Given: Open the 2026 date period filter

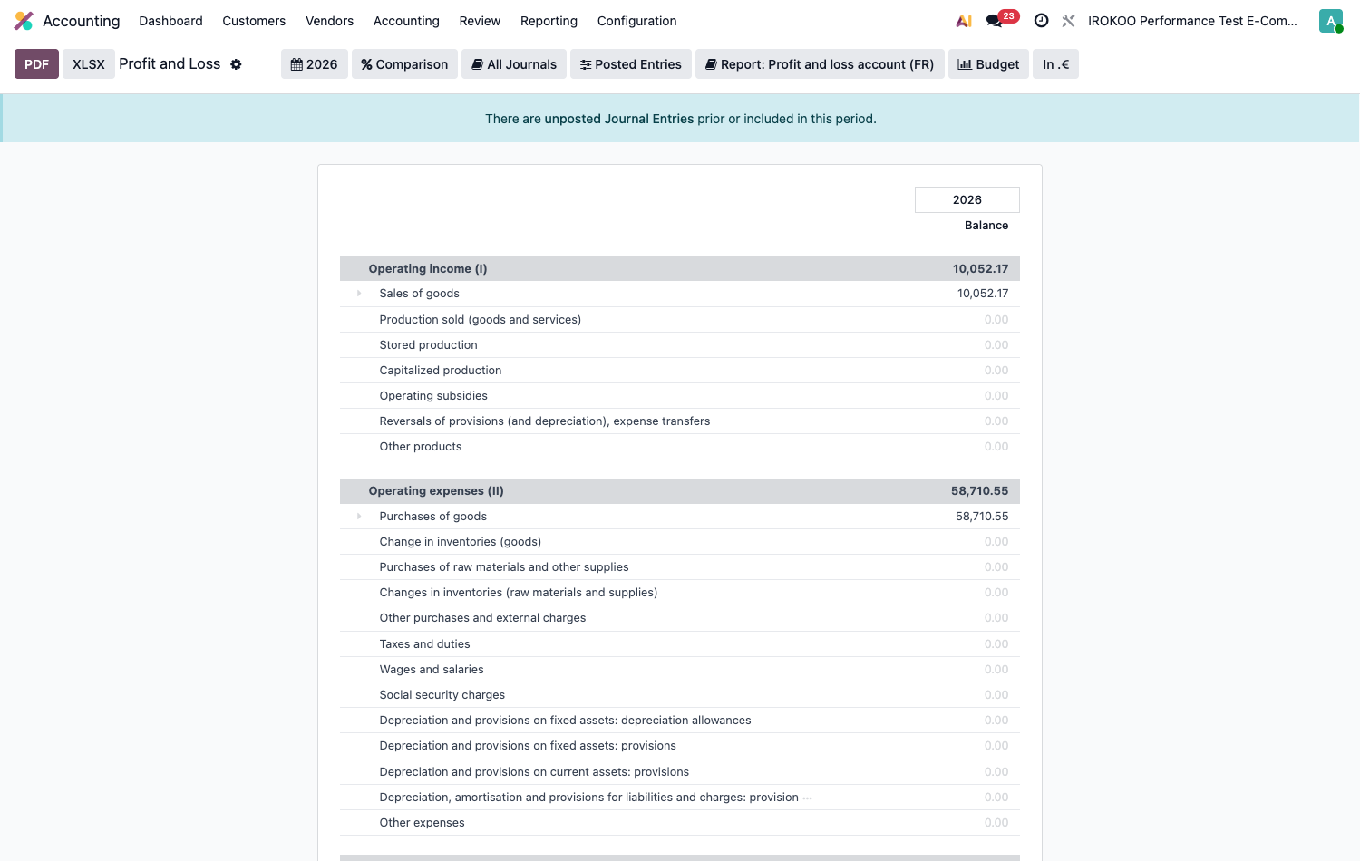Looking at the screenshot, I should coord(314,64).
